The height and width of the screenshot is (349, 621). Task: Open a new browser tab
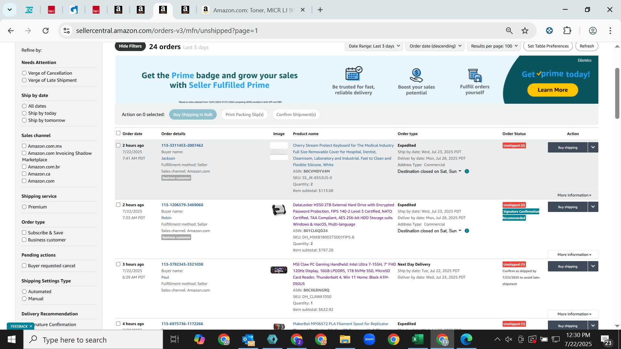tap(320, 10)
